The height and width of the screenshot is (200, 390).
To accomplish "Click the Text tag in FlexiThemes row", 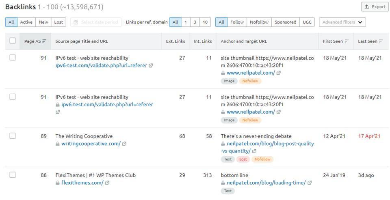I will (227, 191).
